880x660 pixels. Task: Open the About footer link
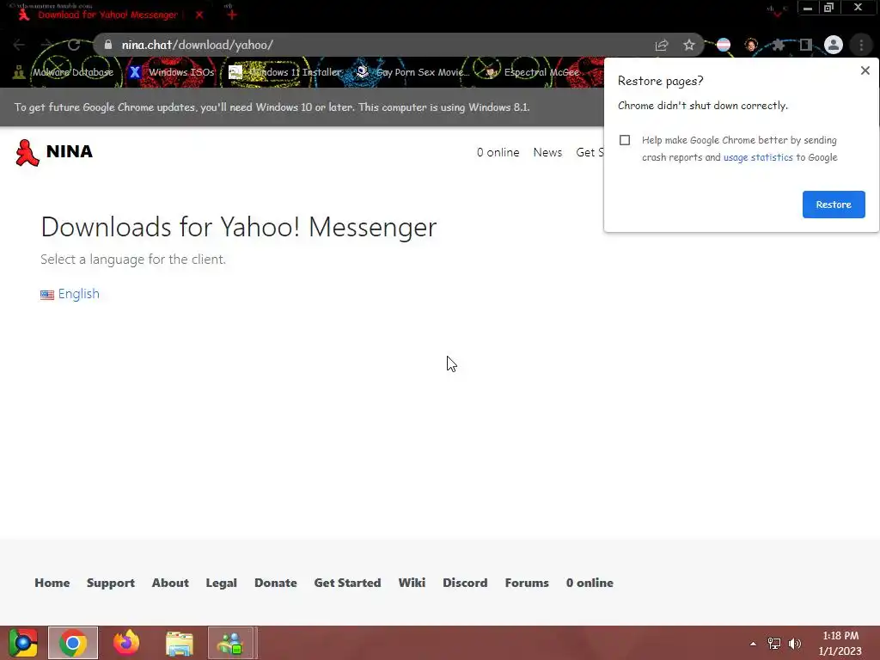[x=170, y=583]
